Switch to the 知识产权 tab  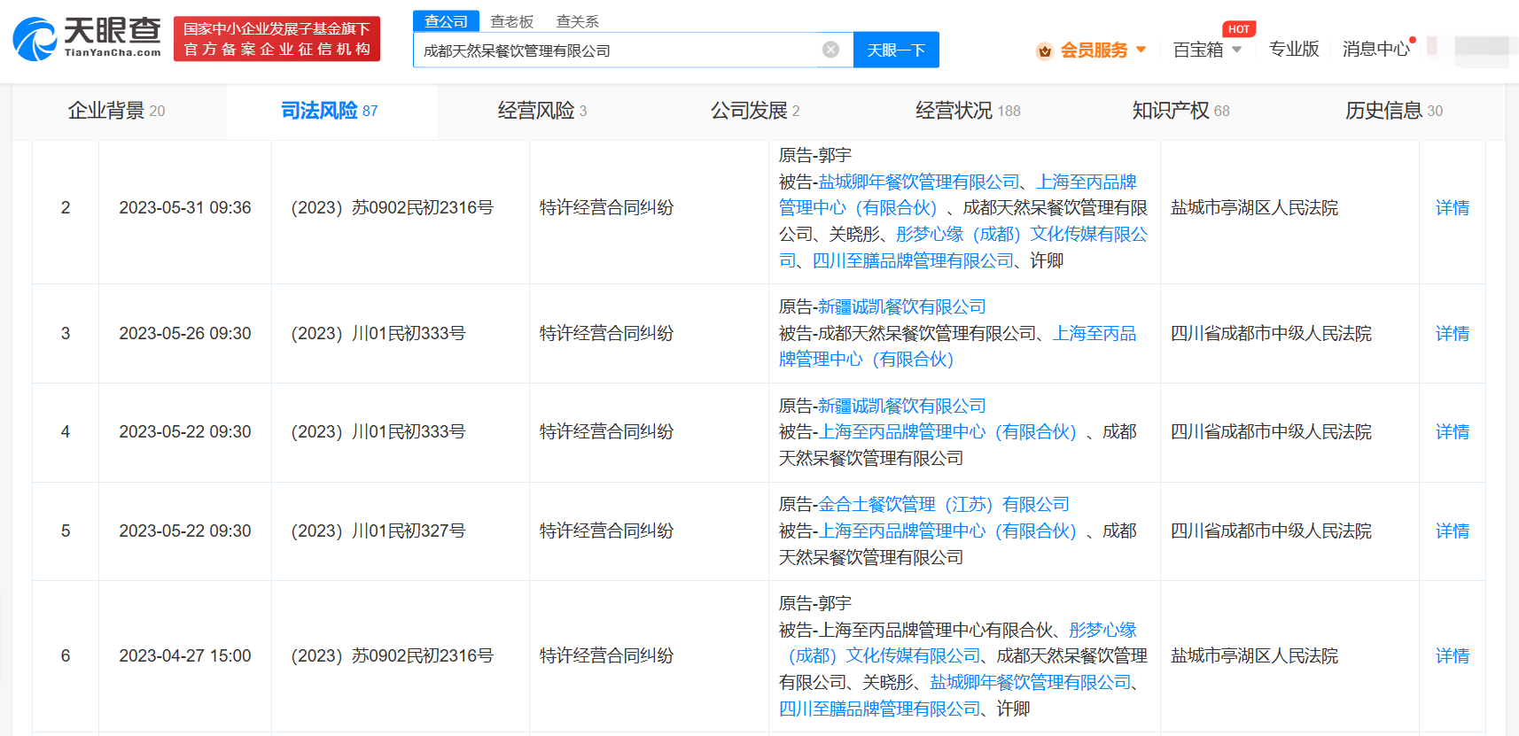point(1180,111)
